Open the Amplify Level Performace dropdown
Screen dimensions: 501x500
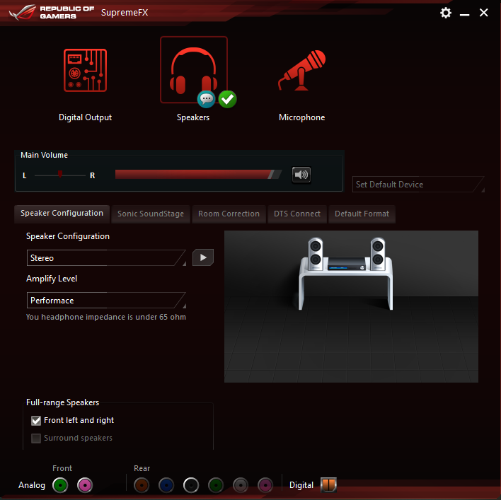106,300
